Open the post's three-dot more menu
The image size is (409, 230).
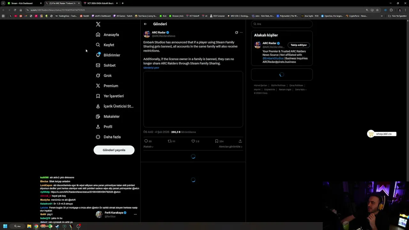[241, 32]
